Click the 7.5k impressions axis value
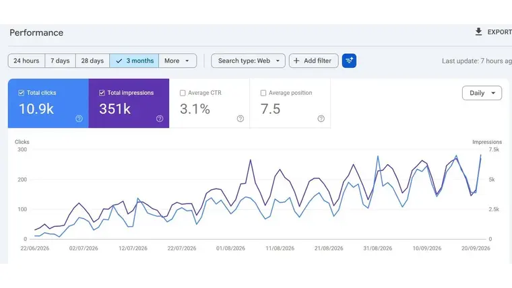The width and height of the screenshot is (512, 288). pos(494,149)
